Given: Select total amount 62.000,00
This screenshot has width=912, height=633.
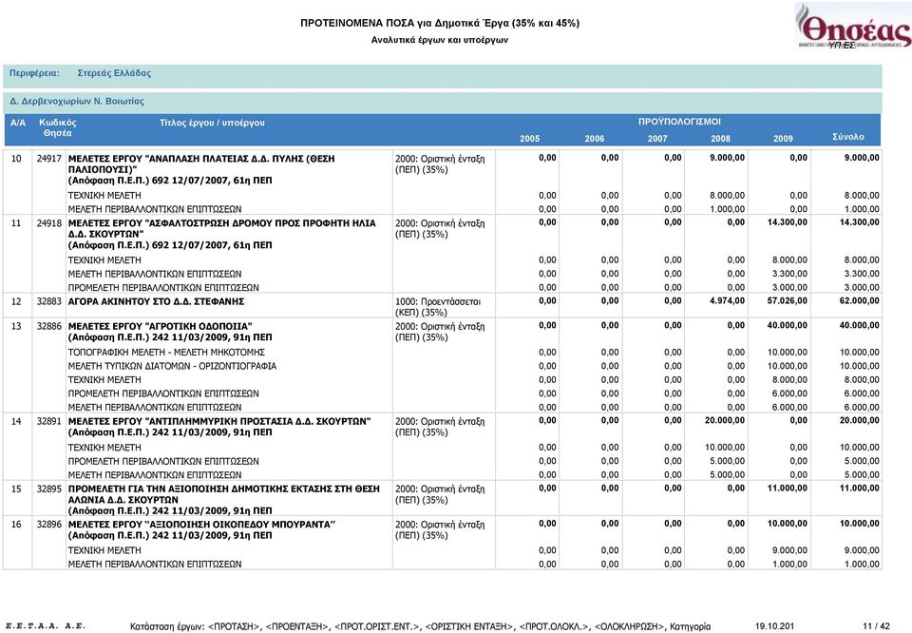Looking at the screenshot, I should point(860,301).
